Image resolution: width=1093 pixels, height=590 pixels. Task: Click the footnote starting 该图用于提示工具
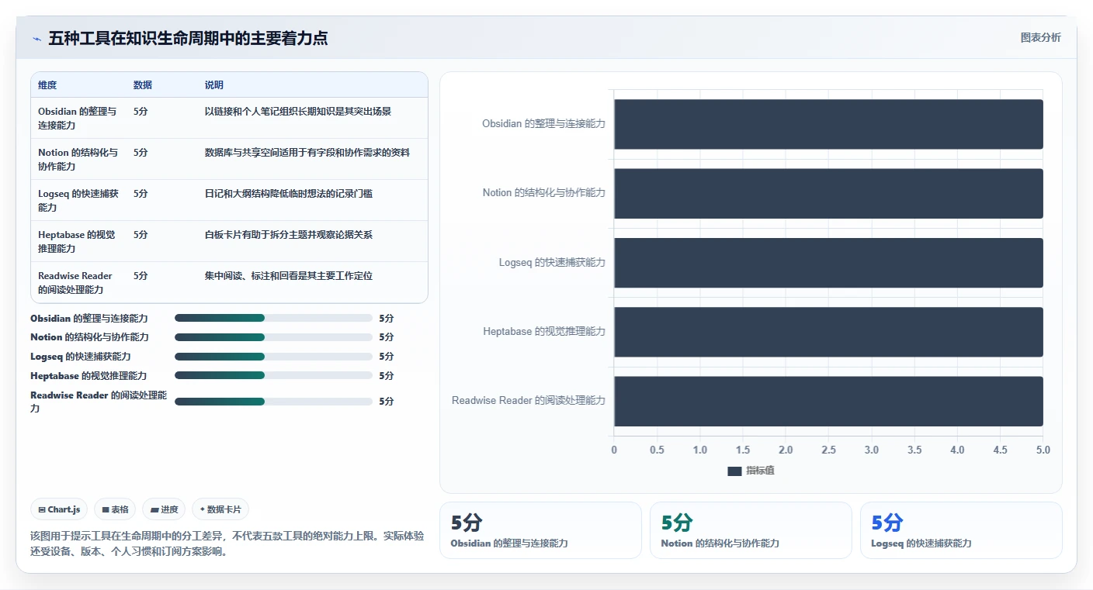(227, 544)
